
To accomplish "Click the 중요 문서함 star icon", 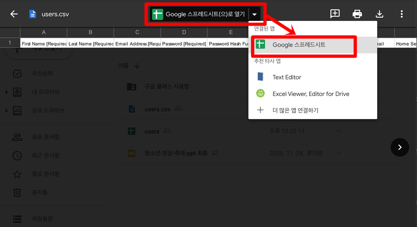I will point(17,174).
